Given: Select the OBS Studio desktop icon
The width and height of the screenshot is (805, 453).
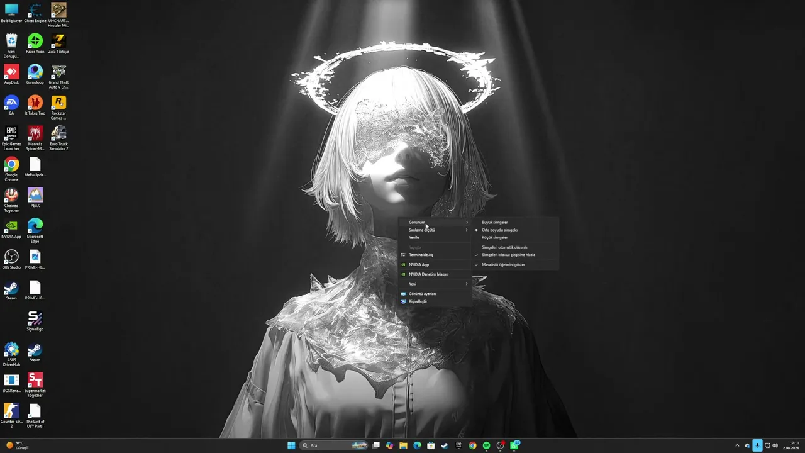Looking at the screenshot, I should coord(11,259).
